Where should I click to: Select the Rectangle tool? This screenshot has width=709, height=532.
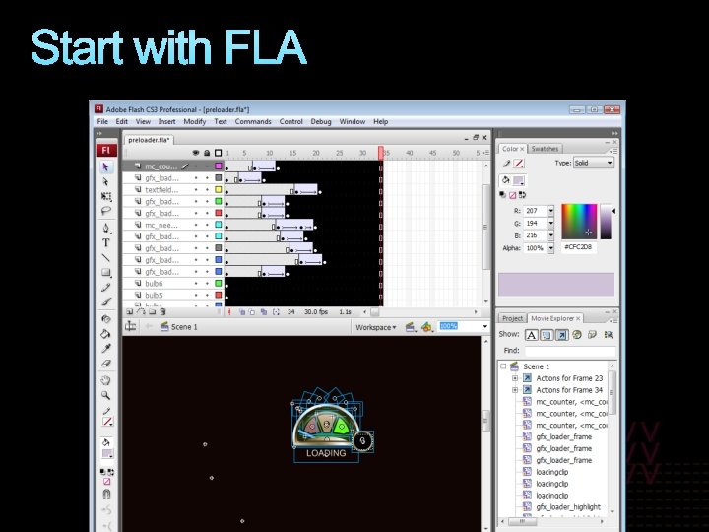click(x=105, y=272)
